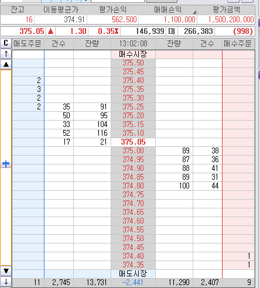Click the 매도시장 market sell cell

pos(133,273)
